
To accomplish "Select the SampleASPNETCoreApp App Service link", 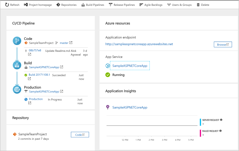I will (x=130, y=66).
